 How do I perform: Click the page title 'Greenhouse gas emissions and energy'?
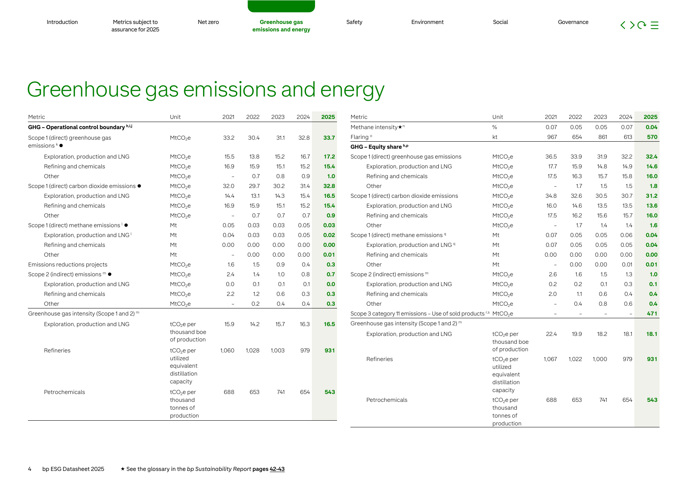coord(205,90)
